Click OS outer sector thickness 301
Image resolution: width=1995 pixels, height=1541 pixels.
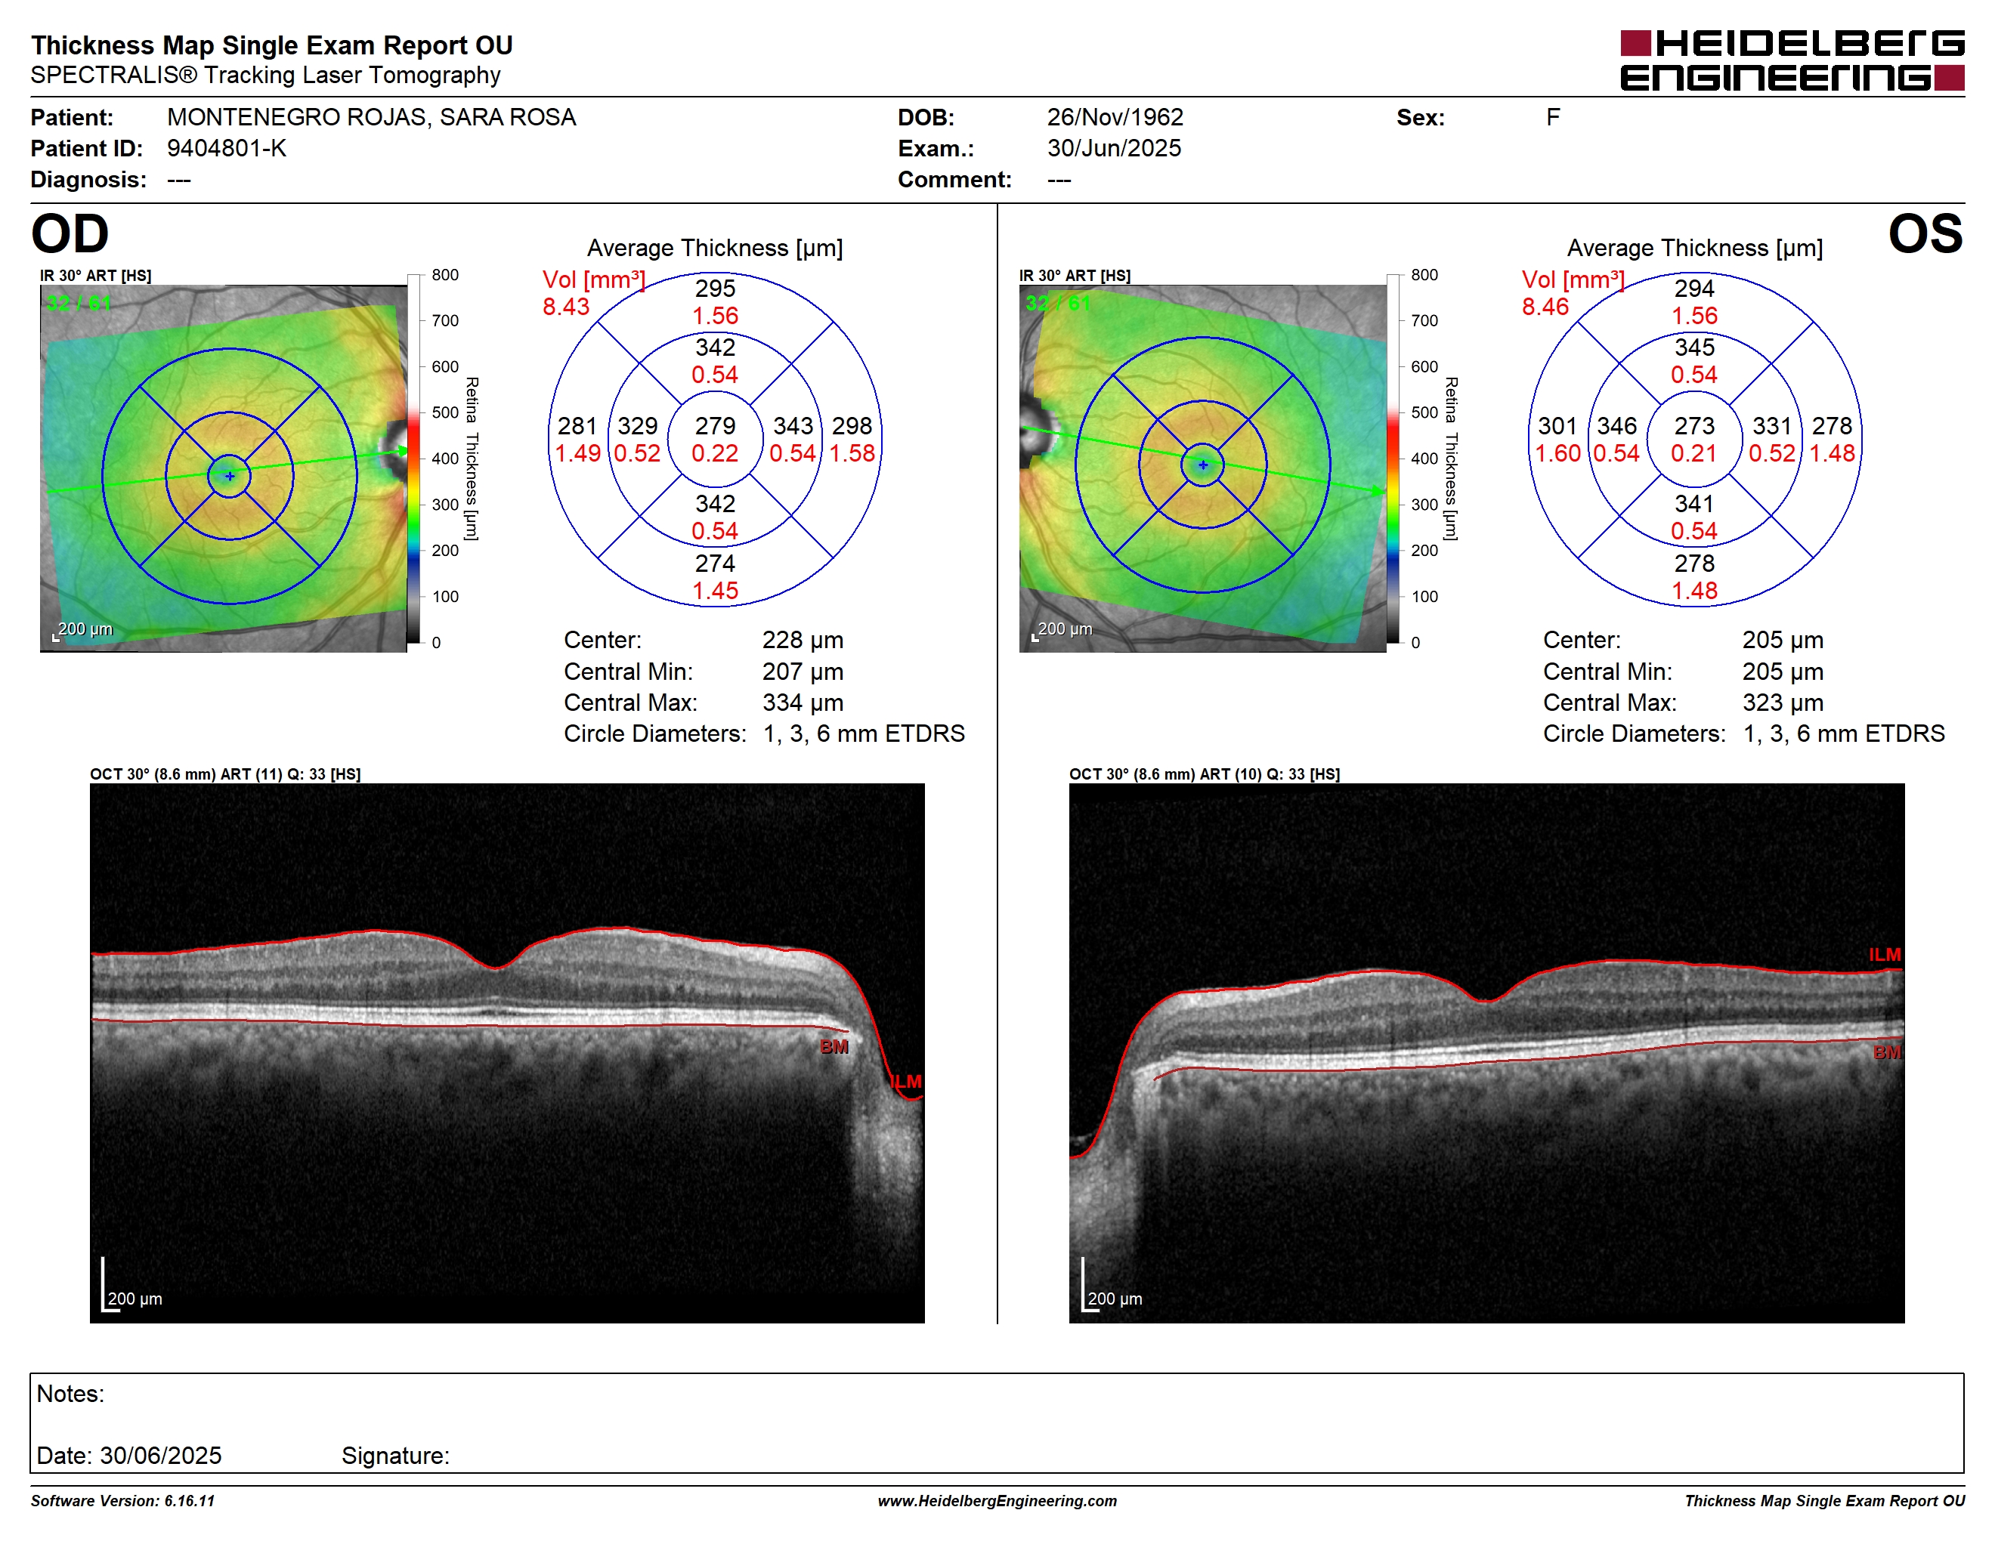click(x=1557, y=426)
